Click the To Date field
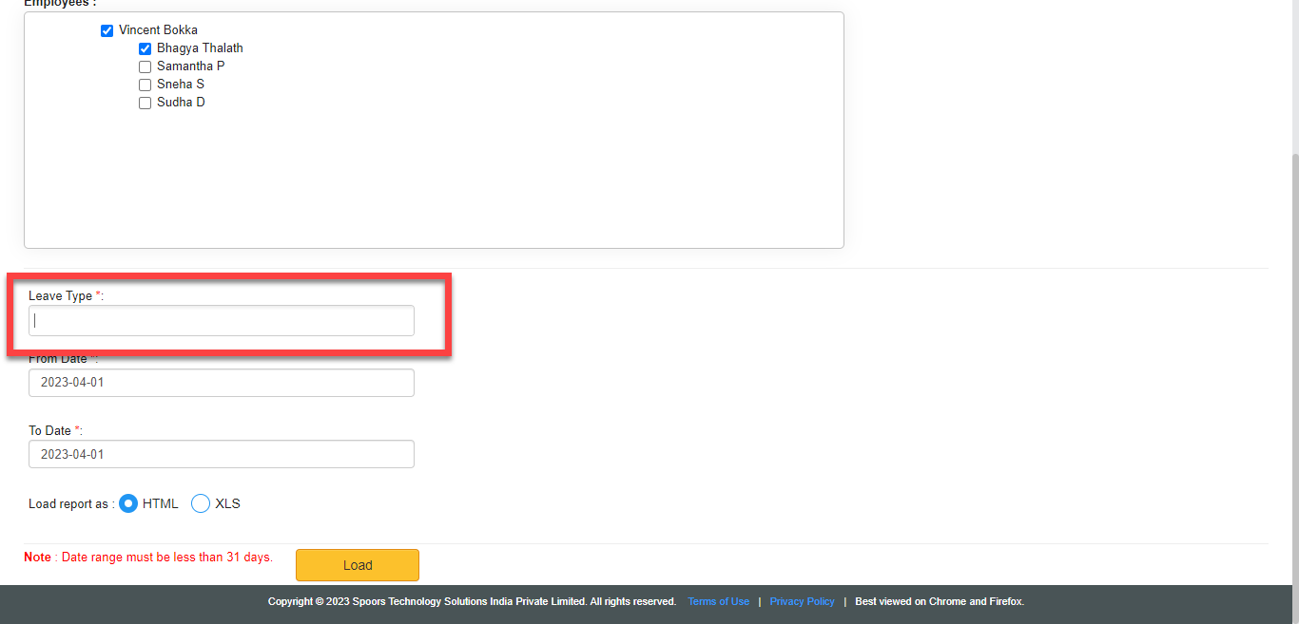This screenshot has height=624, width=1299. pyautogui.click(x=222, y=454)
